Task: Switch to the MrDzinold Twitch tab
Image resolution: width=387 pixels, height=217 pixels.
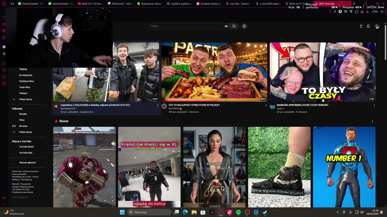Action: (120, 4)
